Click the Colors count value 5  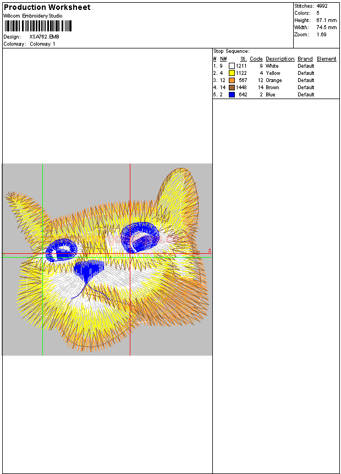pos(318,13)
